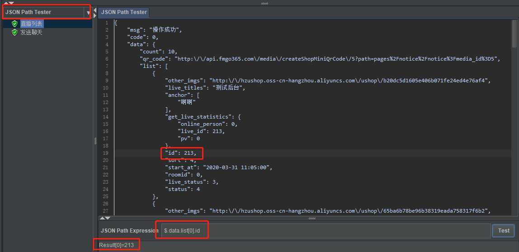
Task: Click the Result[0]=213 output text
Action: tap(116, 245)
